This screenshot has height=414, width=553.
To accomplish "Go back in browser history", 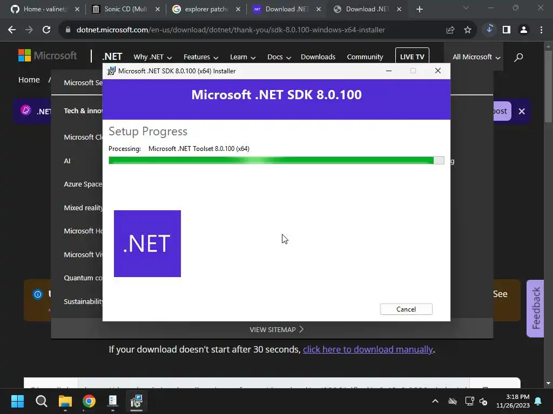I will tap(12, 30).
